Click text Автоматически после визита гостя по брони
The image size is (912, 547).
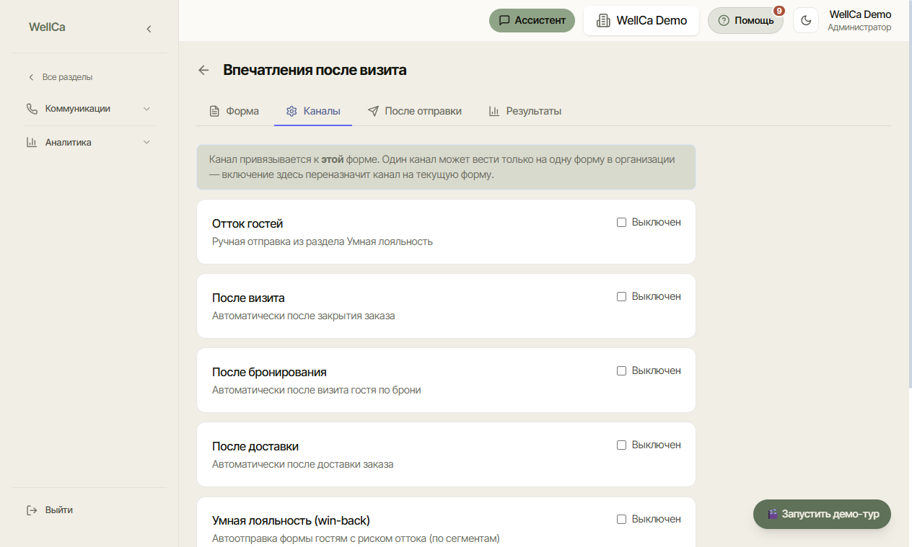point(316,390)
